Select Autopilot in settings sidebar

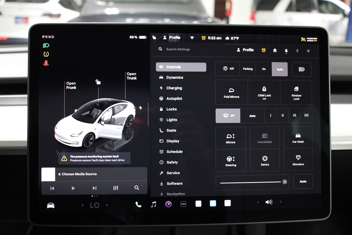[174, 99]
